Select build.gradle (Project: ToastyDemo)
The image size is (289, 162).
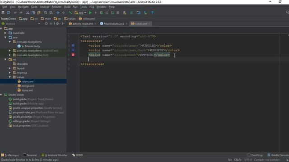[x=33, y=99]
